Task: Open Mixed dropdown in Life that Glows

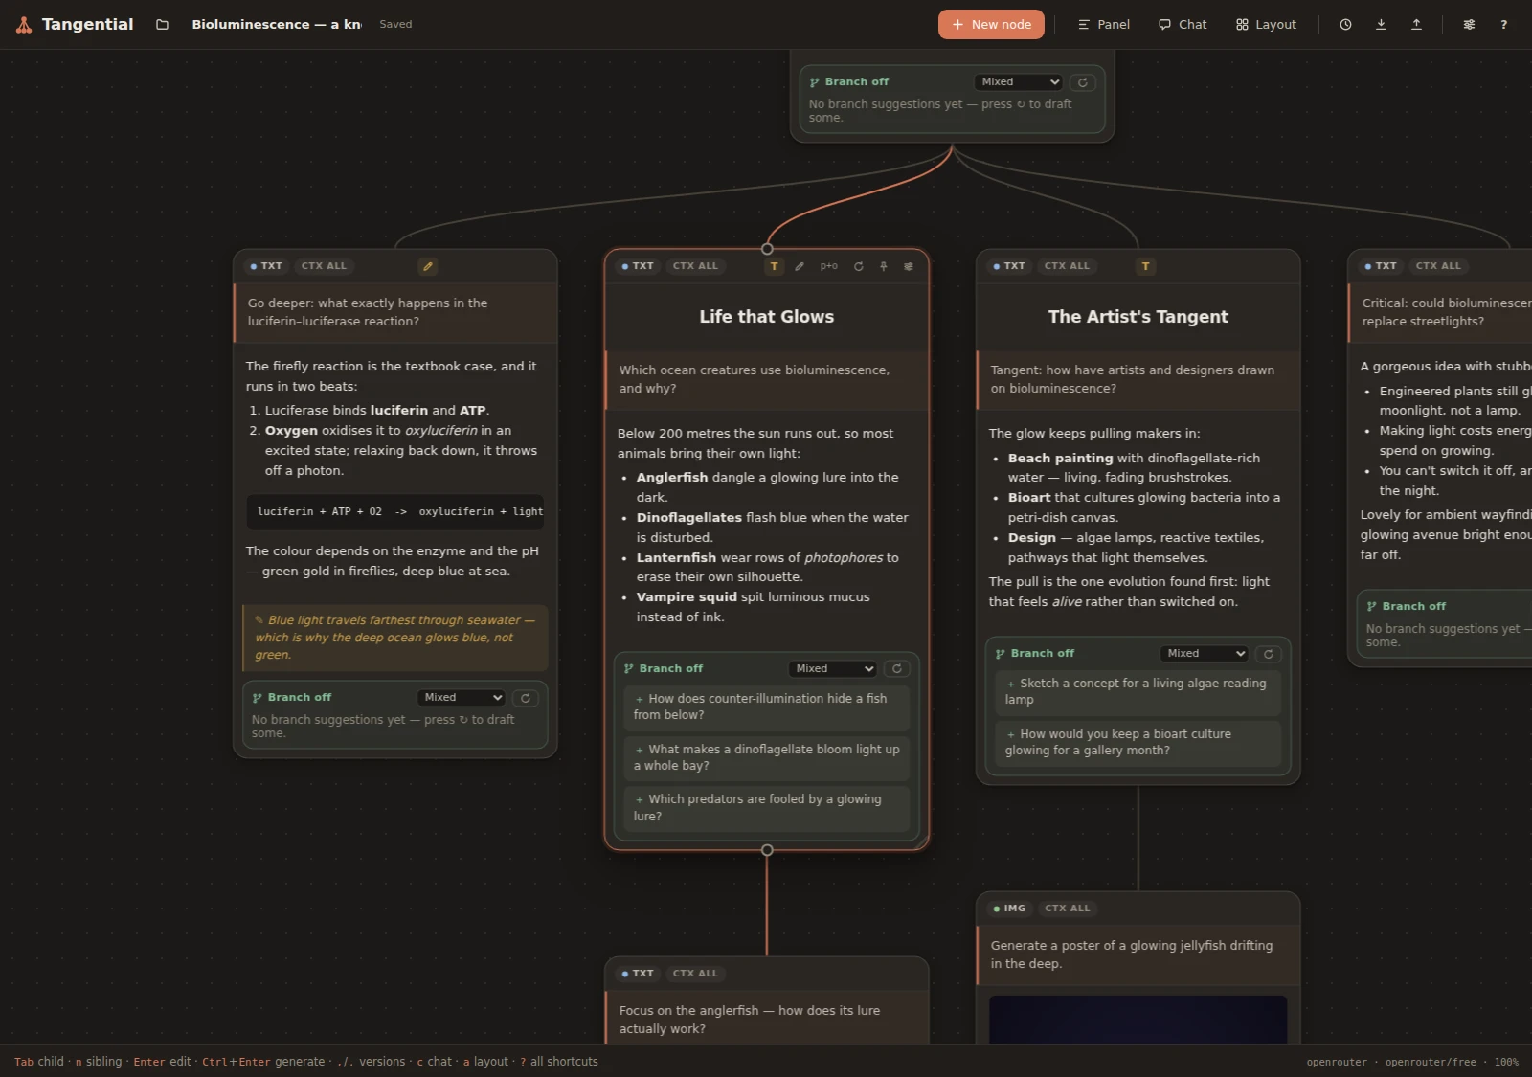Action: click(832, 669)
